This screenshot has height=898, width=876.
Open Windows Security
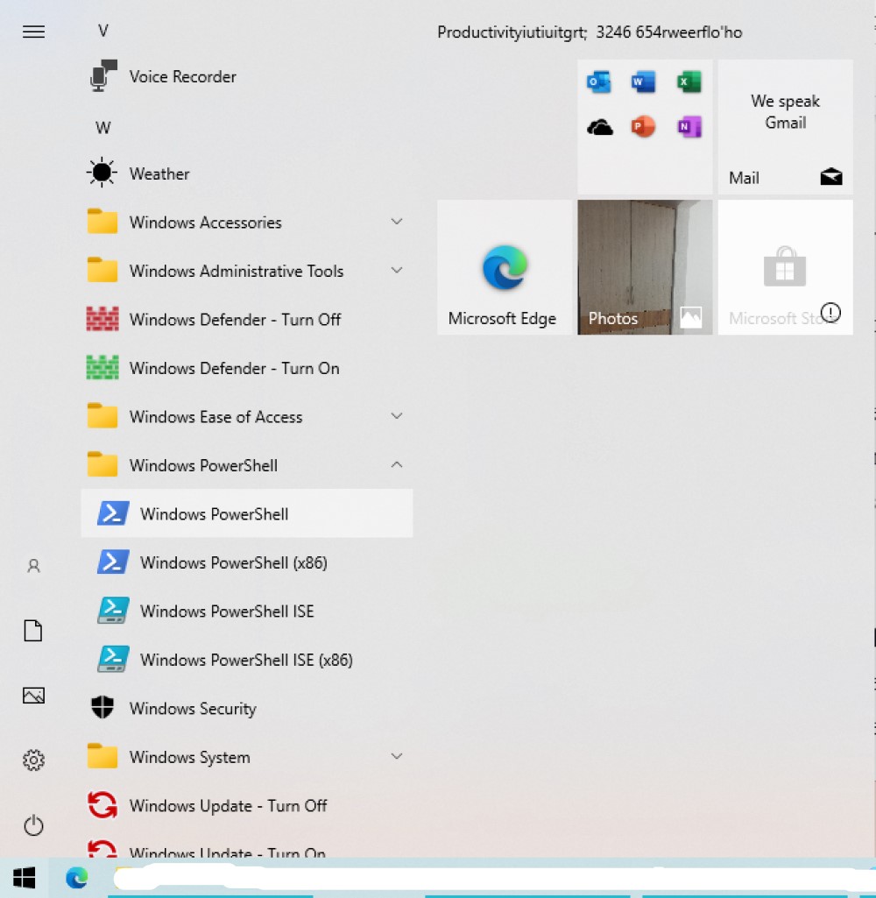click(x=247, y=709)
